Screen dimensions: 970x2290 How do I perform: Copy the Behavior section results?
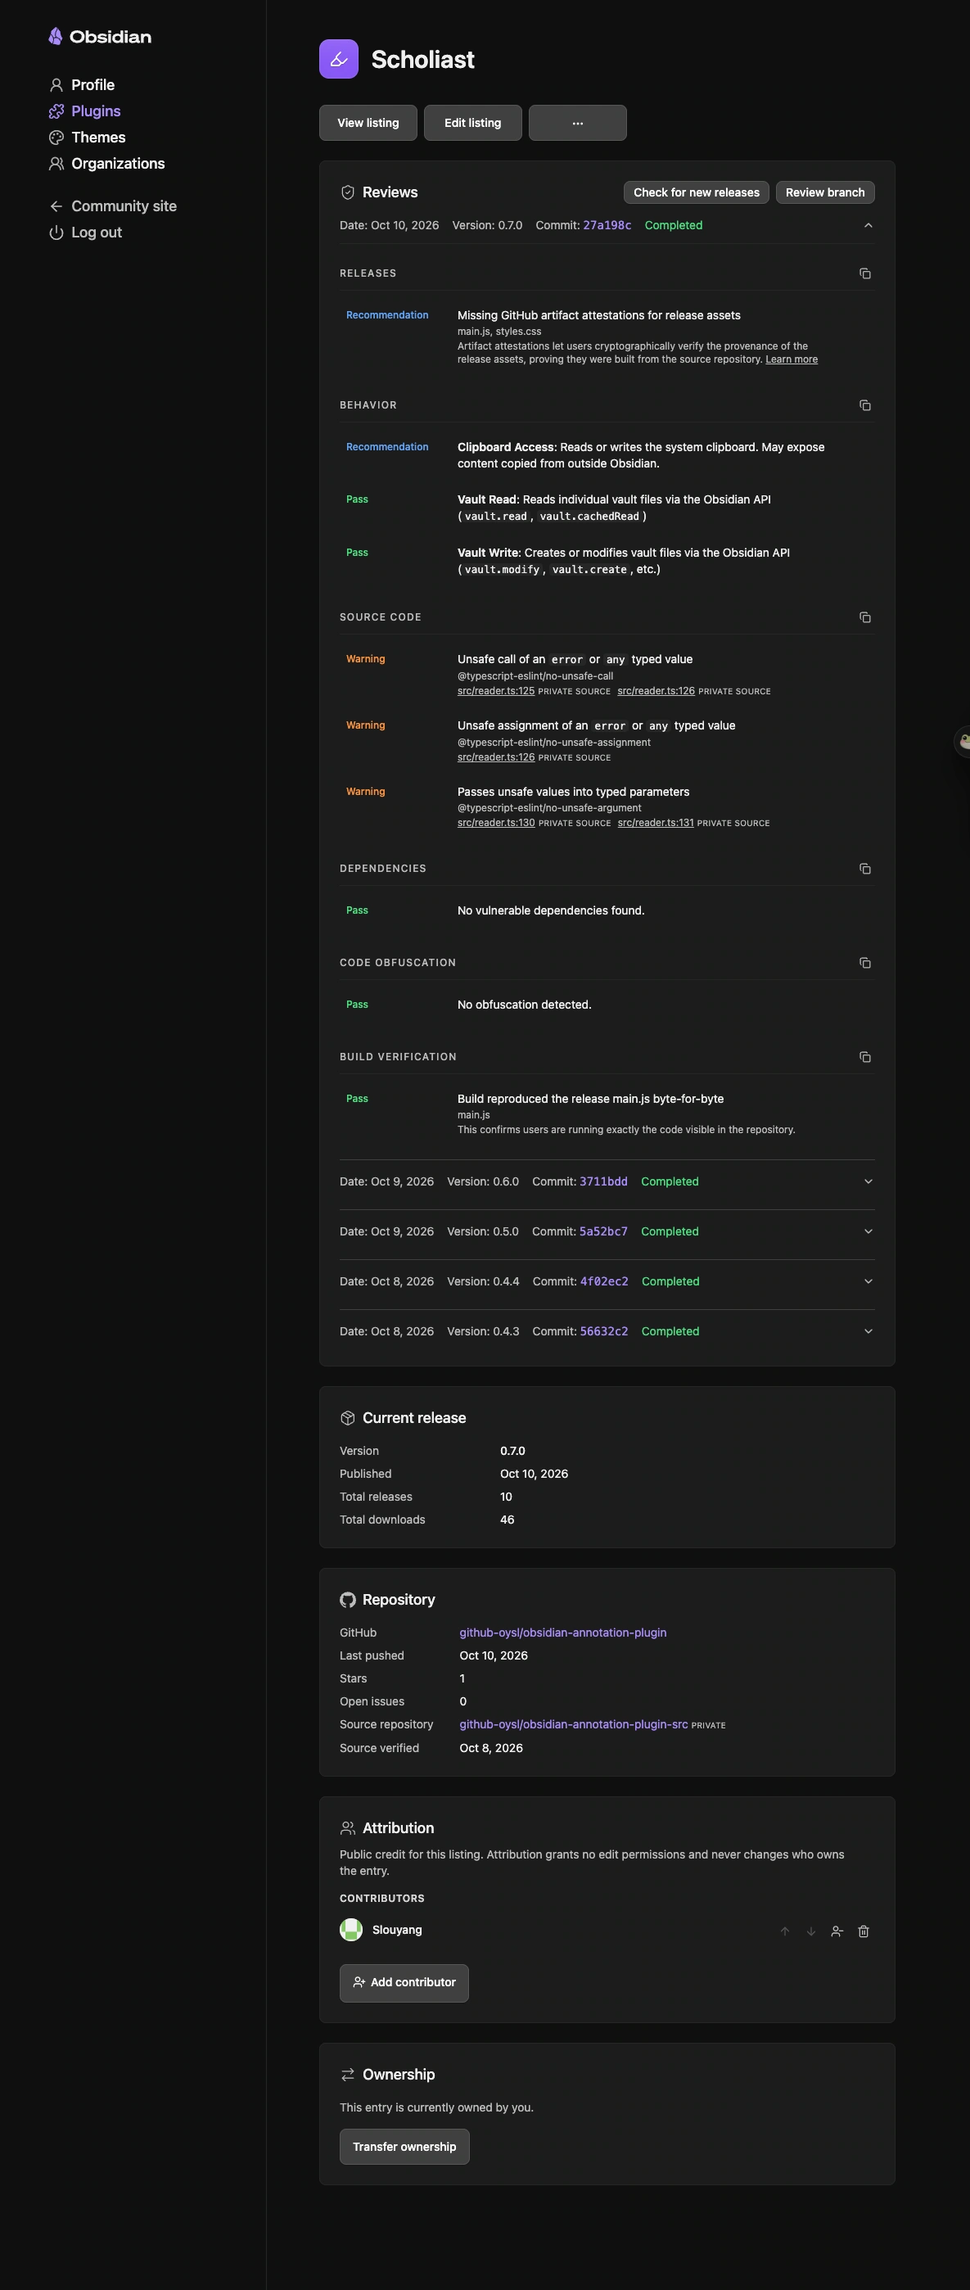865,405
